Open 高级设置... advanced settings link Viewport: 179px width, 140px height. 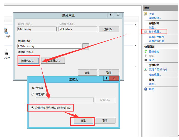pos(155,75)
